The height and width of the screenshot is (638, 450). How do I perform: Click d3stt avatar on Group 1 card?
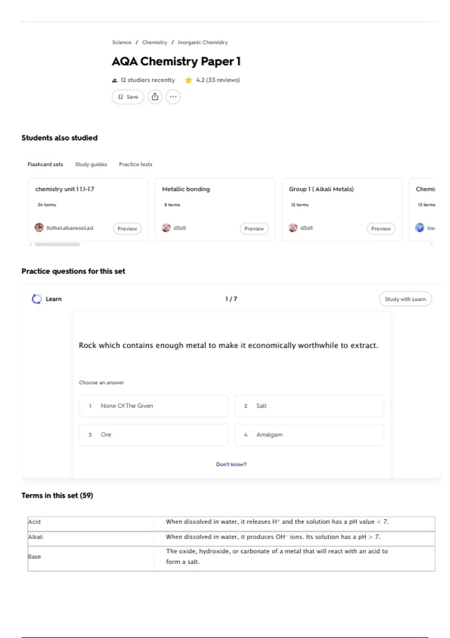(x=293, y=228)
